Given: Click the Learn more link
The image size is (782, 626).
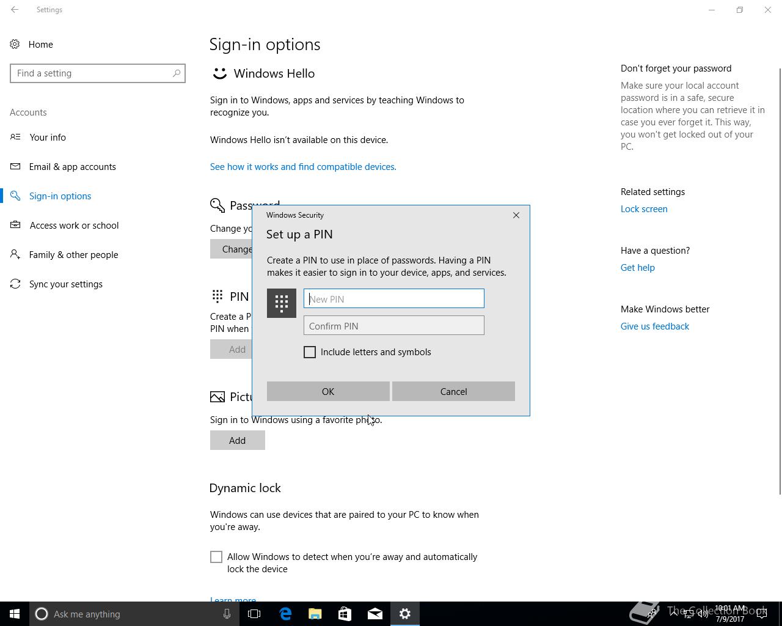Looking at the screenshot, I should point(233,599).
